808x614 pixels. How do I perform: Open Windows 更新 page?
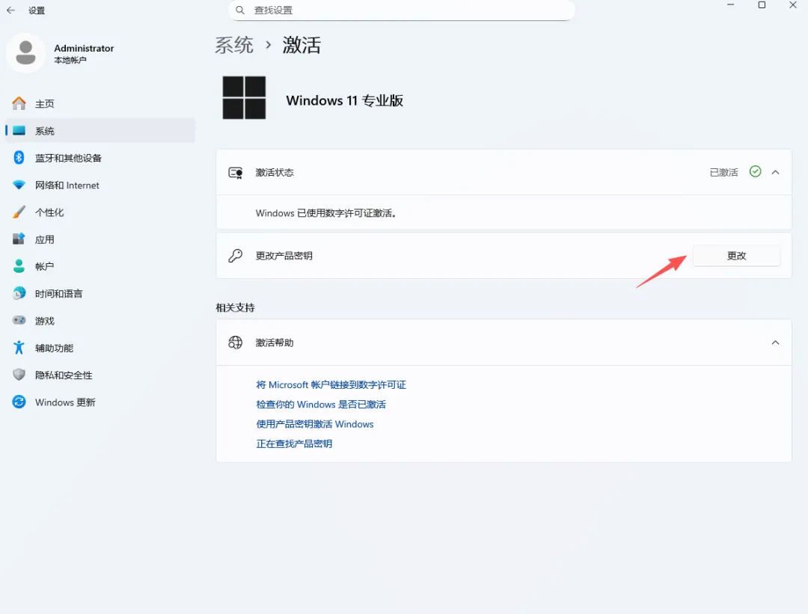coord(100,402)
